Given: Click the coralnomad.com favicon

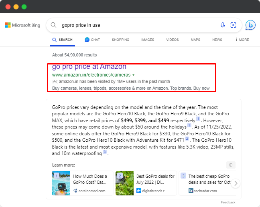Looking at the screenshot, I should (75, 191).
